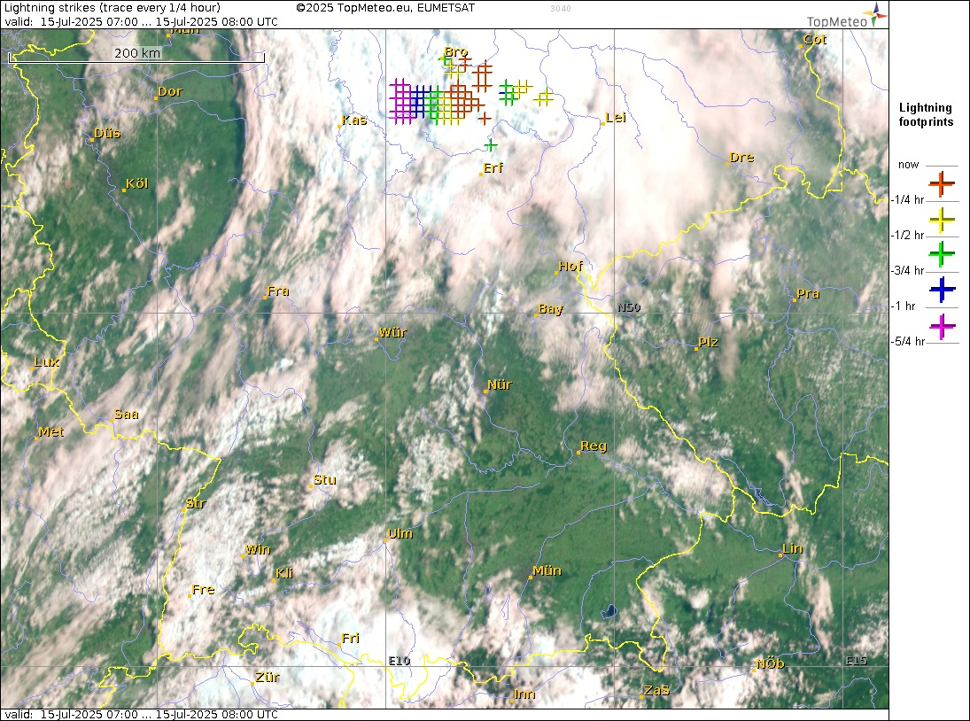Image resolution: width=970 pixels, height=721 pixels.
Task: Click the 'E15' longitude label
Action: coord(857,661)
